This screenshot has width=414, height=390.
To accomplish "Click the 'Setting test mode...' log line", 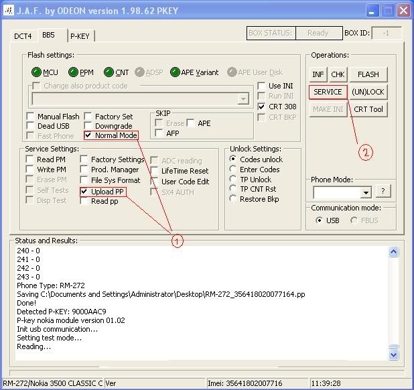I will point(49,338).
